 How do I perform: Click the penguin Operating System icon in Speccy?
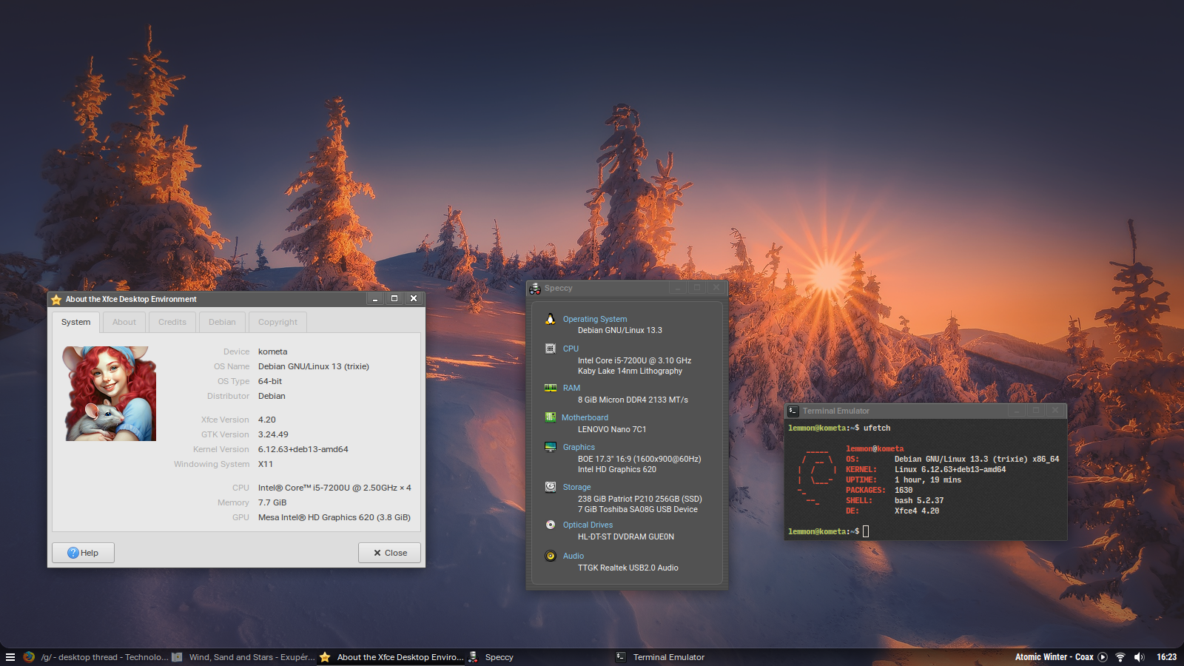tap(551, 319)
